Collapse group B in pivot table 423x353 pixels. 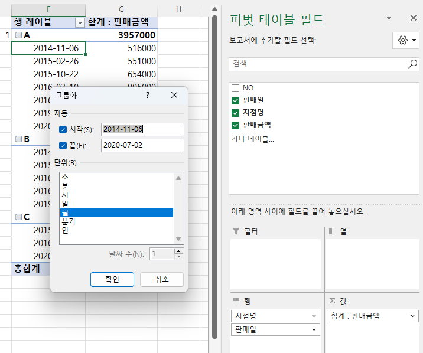coord(18,139)
